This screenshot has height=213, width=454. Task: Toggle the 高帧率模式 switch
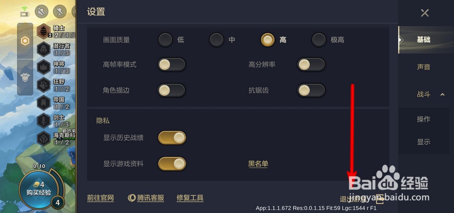click(172, 64)
